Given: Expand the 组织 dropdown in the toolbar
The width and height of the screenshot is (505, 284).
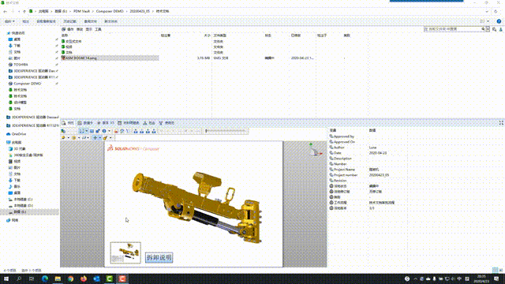Looking at the screenshot, I should coord(9,21).
